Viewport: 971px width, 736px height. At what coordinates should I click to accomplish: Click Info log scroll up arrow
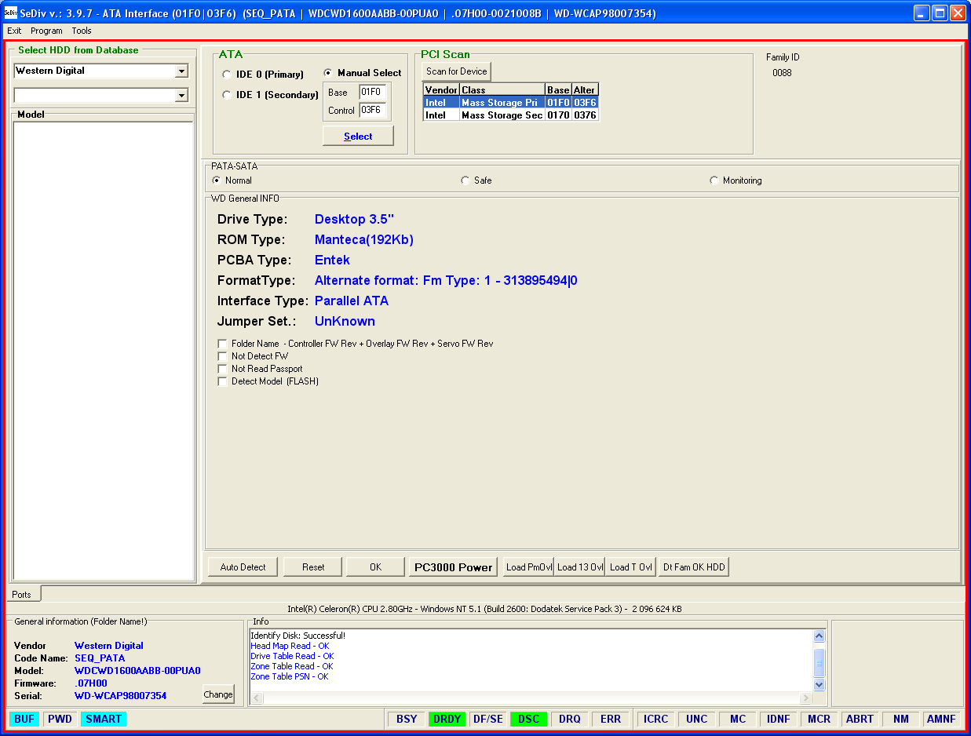pos(820,636)
